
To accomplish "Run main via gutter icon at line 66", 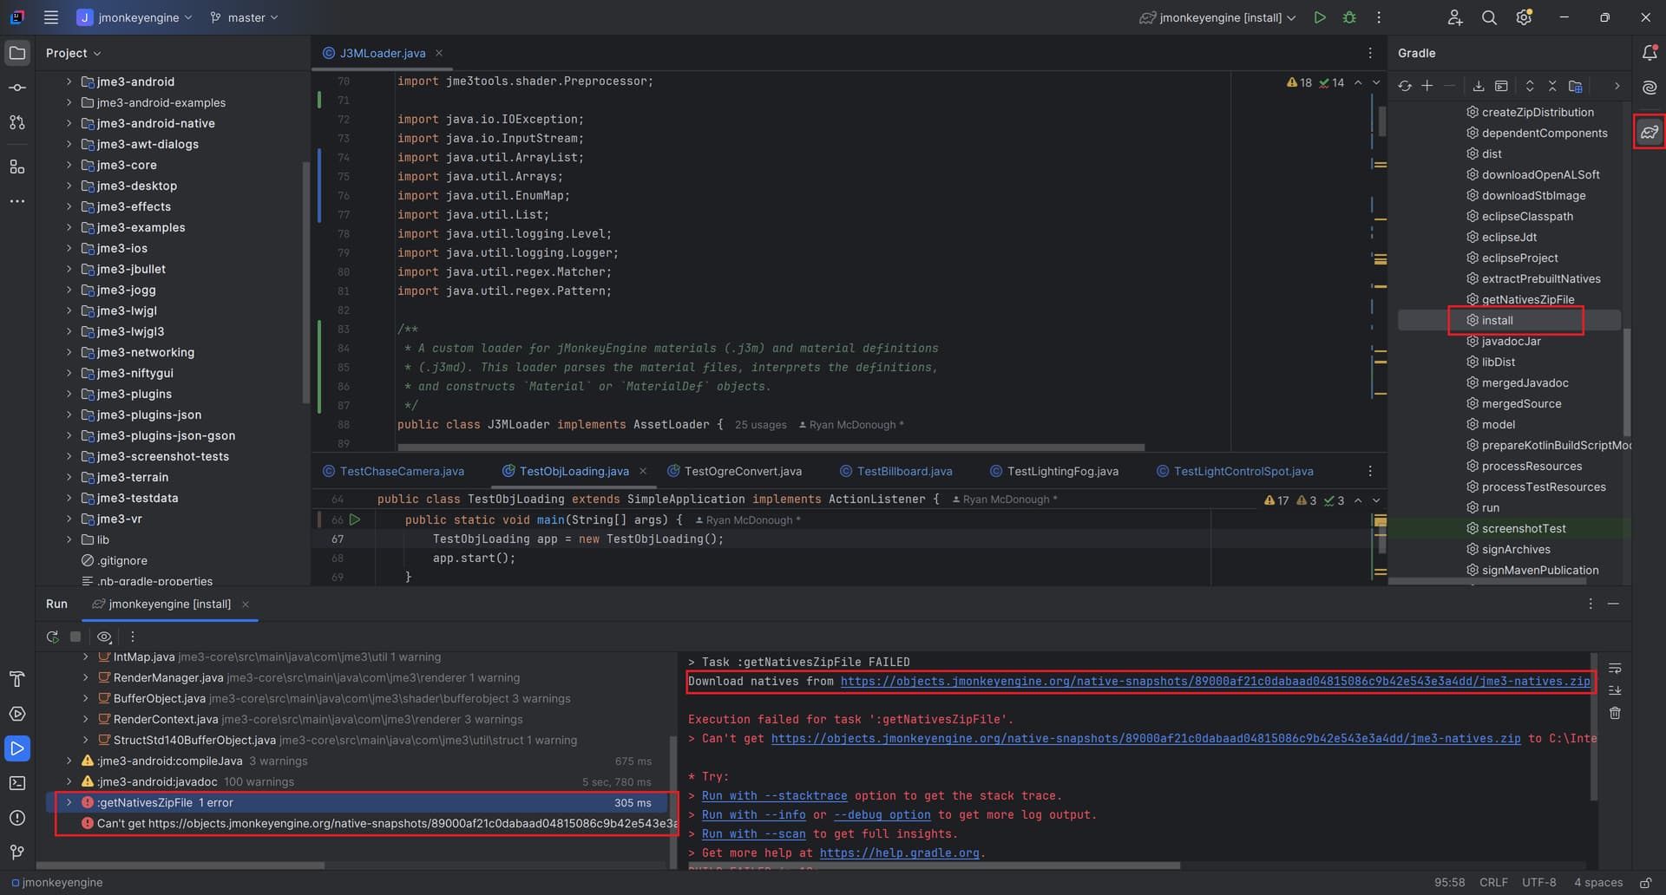I will pyautogui.click(x=355, y=519).
